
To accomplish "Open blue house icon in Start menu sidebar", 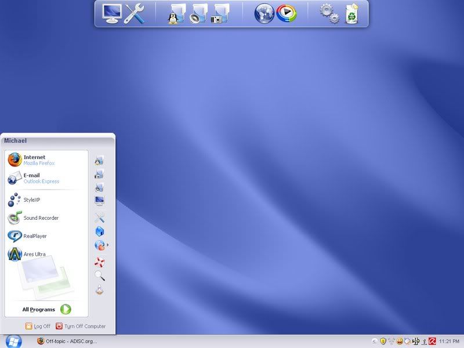I will point(100,231).
